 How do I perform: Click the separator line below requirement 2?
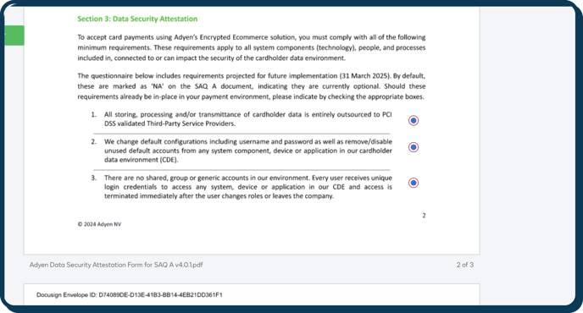click(242, 170)
